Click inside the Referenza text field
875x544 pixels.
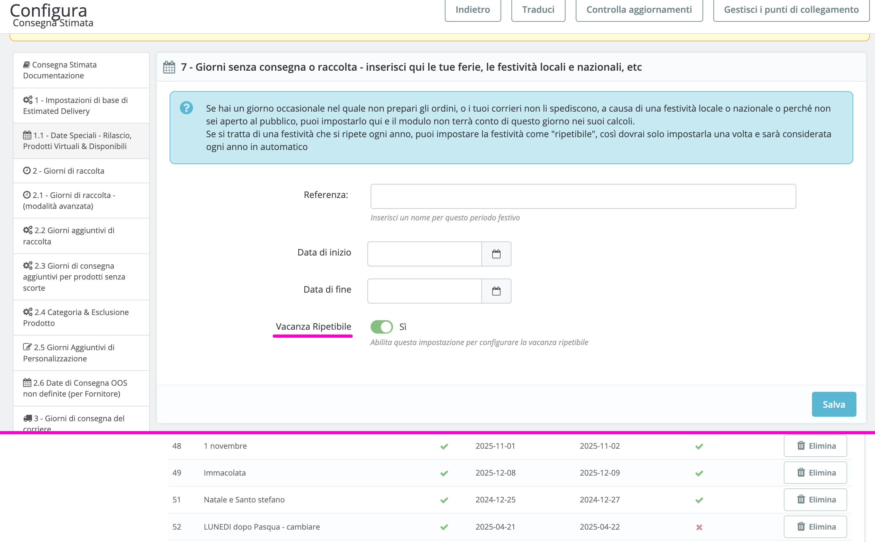click(x=583, y=196)
